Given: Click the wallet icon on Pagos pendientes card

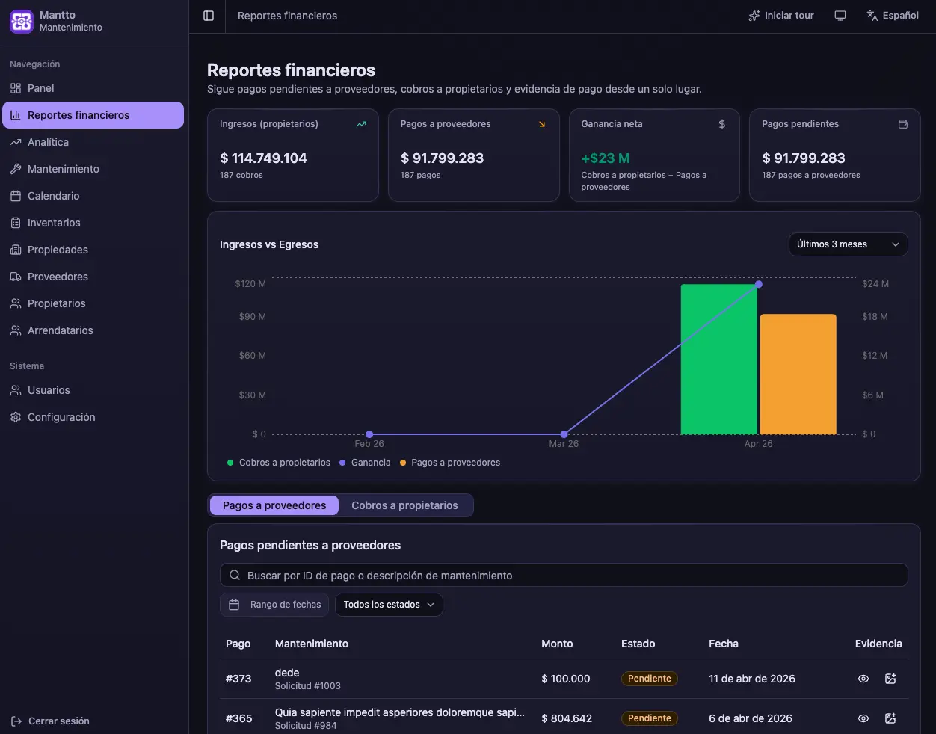Looking at the screenshot, I should point(903,124).
